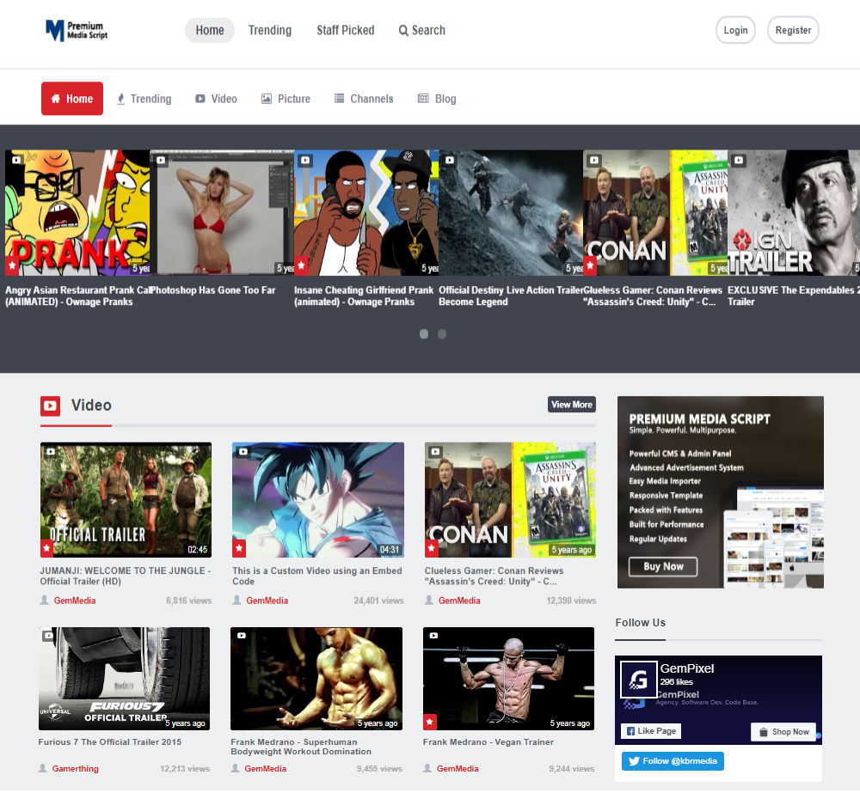Click video icon on Furious 7 thumbnail

[48, 635]
